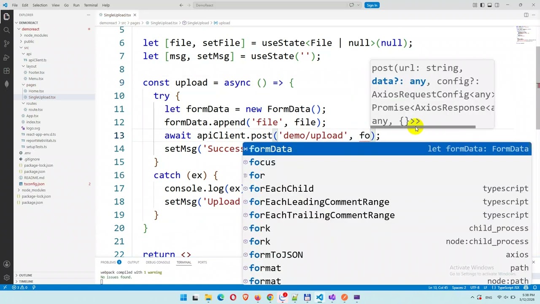Screen dimensions: 540x304
Task: Open the Help menu
Action: pyautogui.click(x=106, y=5)
